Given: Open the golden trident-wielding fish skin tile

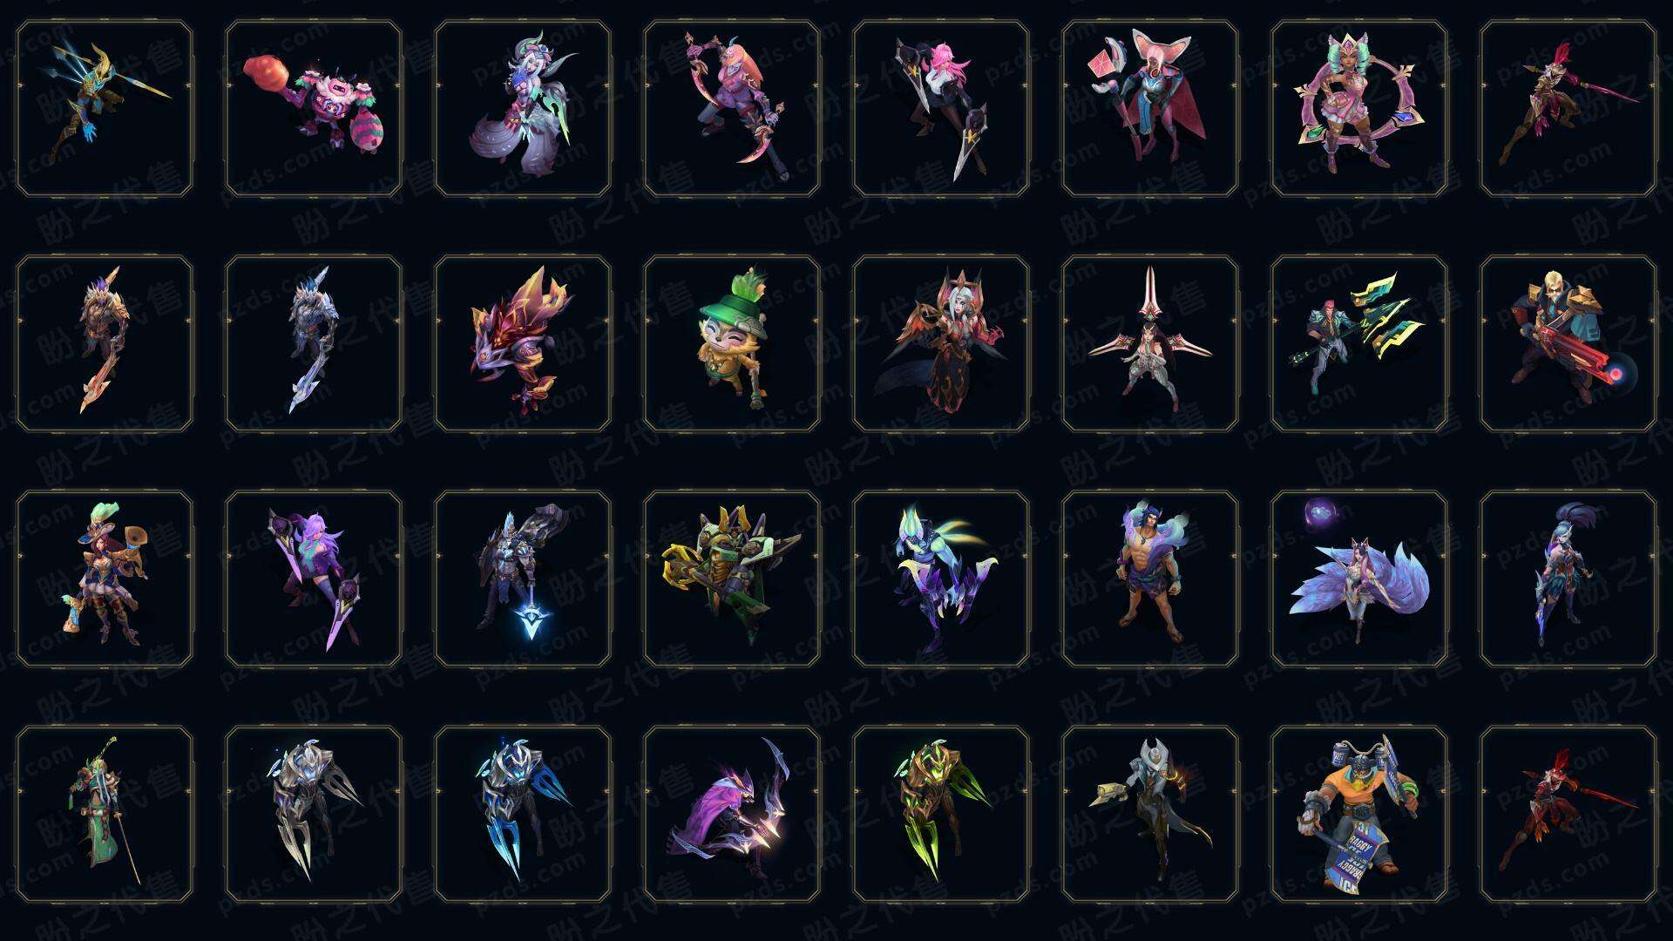Looking at the screenshot, I should (105, 109).
